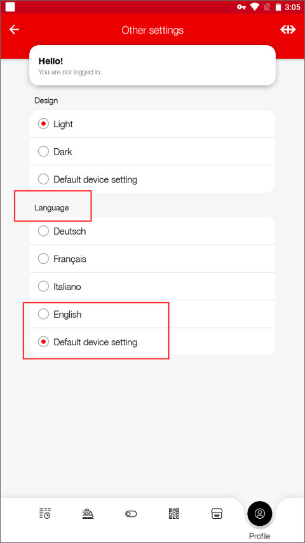Select Deutsch as language
This screenshot has width=305, height=543.
(152, 231)
